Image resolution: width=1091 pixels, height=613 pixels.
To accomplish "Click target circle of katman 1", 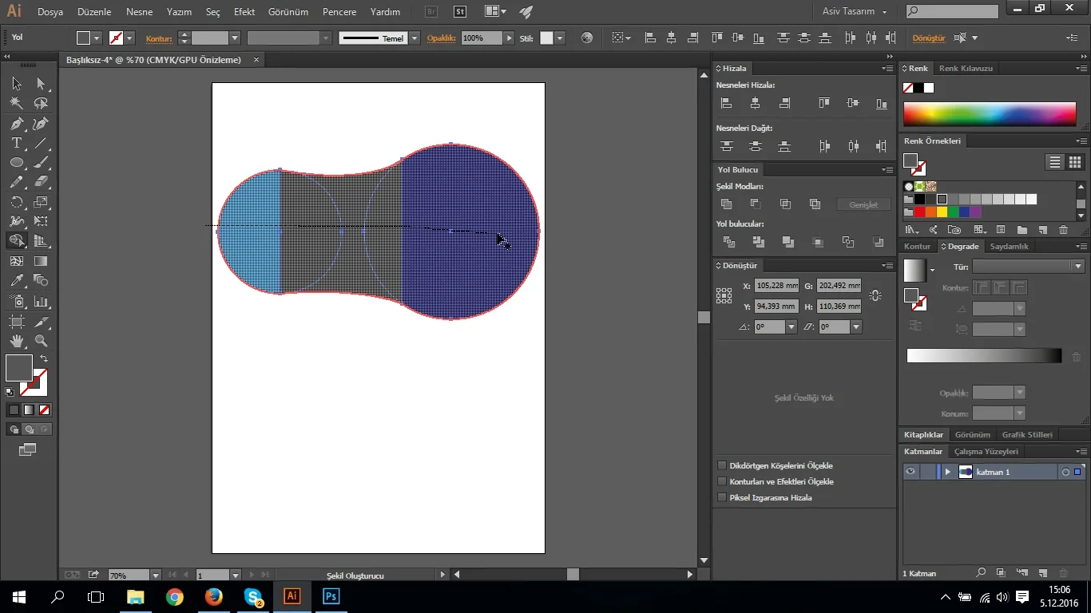I will pos(1065,472).
